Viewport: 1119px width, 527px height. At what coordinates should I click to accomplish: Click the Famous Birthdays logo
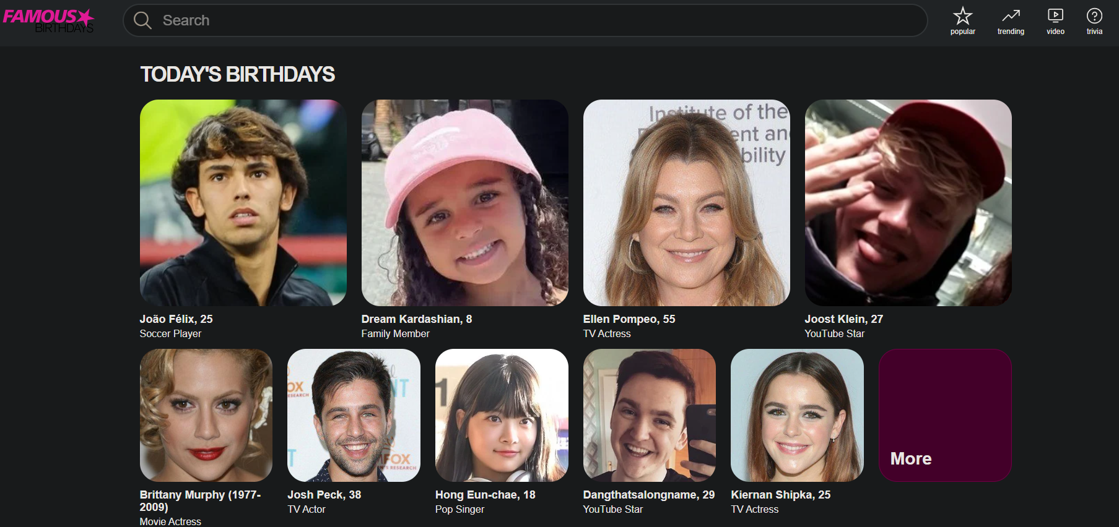click(x=48, y=20)
